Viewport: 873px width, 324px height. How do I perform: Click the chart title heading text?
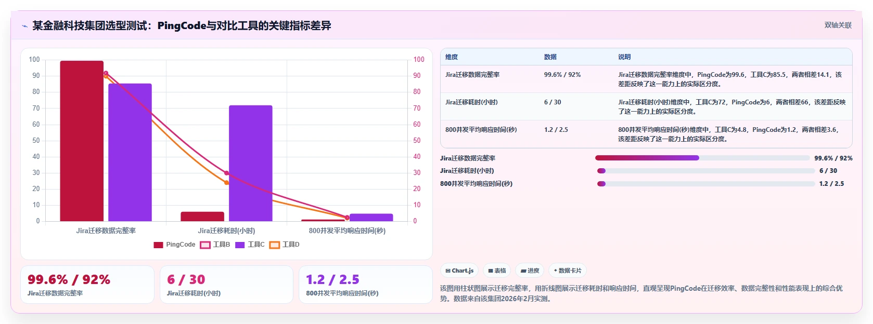point(182,25)
